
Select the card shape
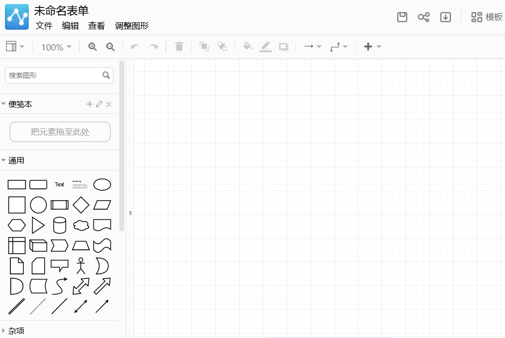38,266
